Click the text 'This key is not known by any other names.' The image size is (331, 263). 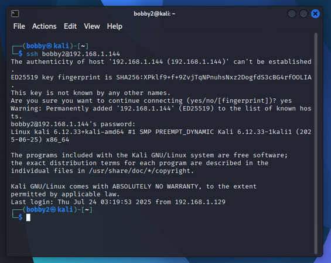(x=91, y=93)
